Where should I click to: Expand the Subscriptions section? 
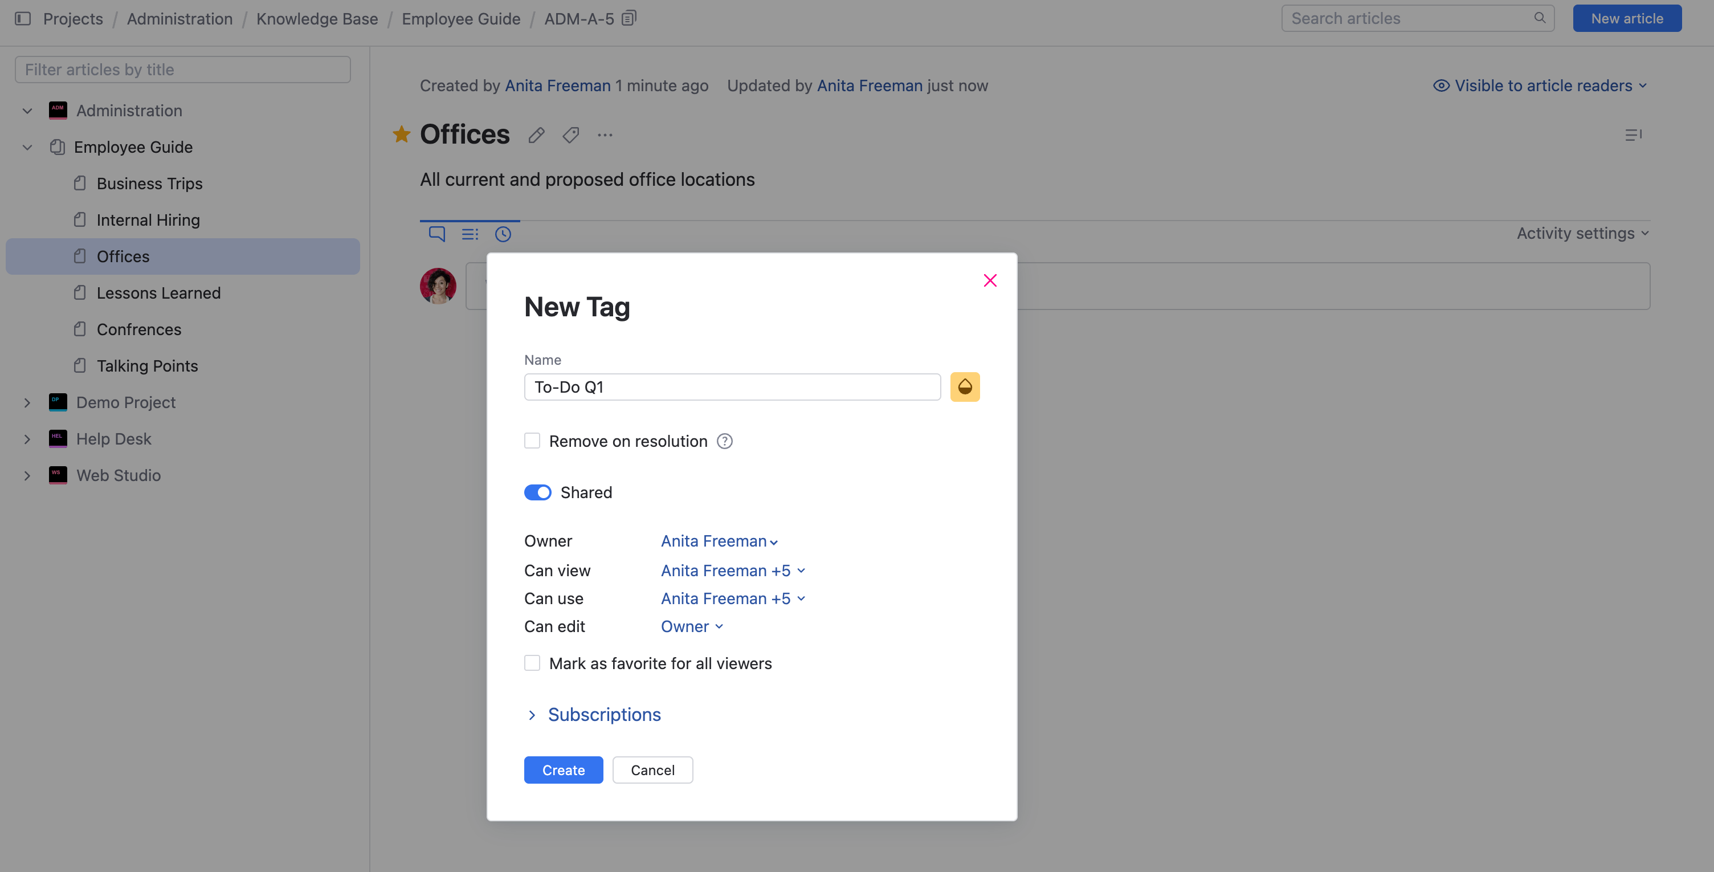tap(603, 714)
